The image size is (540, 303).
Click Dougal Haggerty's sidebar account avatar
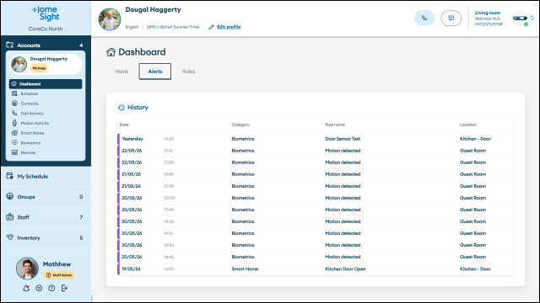coord(19,64)
